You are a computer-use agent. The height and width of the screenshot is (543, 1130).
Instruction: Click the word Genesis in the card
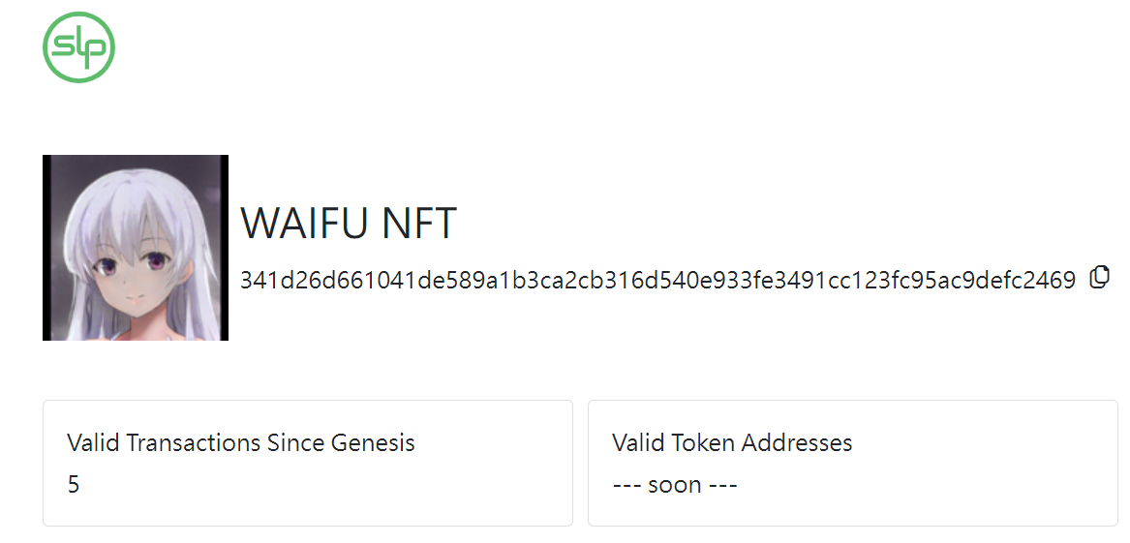[373, 442]
